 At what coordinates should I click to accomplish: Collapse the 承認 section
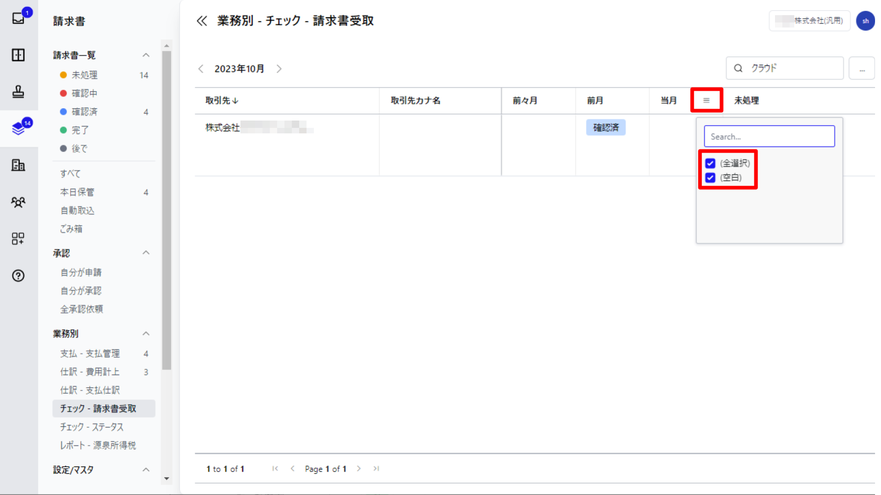(146, 253)
